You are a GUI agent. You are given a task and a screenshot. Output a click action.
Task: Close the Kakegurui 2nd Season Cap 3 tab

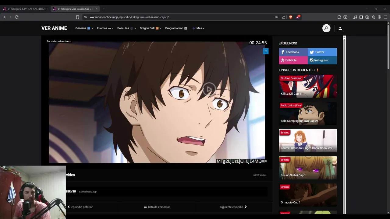[96, 9]
